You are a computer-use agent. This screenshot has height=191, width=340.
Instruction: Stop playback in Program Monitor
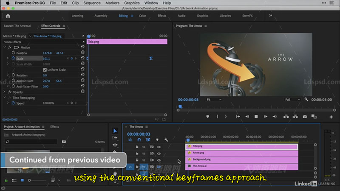(256, 116)
